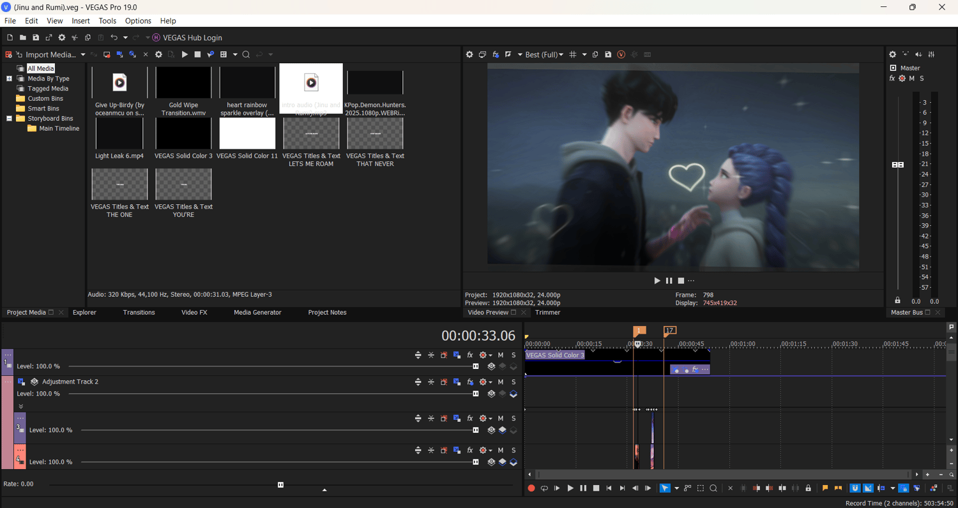Save the project with the floppy icon
The width and height of the screenshot is (958, 508).
[x=36, y=38]
